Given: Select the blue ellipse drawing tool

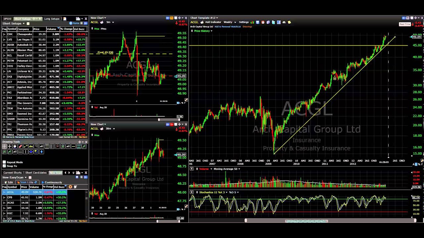Looking at the screenshot, I should click(31, 152).
